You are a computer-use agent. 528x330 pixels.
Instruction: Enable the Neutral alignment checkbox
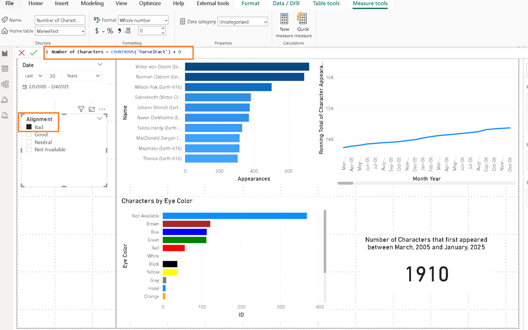tap(29, 142)
